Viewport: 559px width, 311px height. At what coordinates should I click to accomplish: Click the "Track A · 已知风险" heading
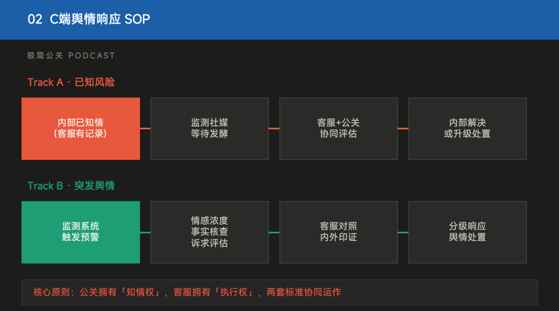[71, 82]
